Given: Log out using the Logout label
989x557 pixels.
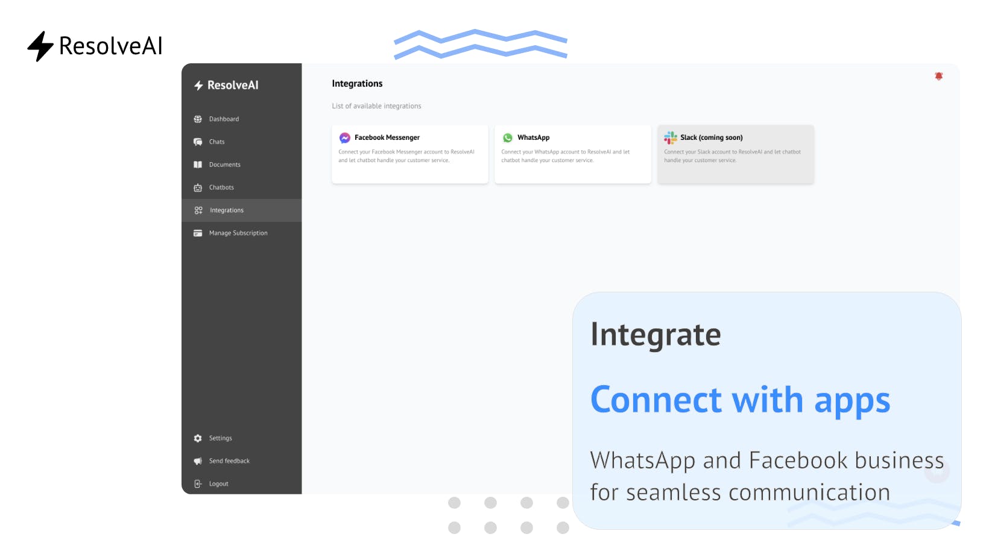Looking at the screenshot, I should point(219,484).
